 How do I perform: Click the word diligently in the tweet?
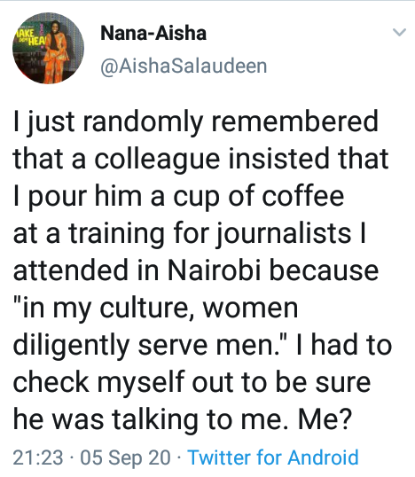click(72, 346)
